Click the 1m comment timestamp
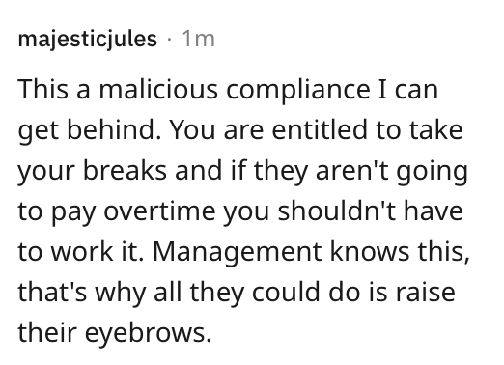504x365 pixels. click(198, 40)
